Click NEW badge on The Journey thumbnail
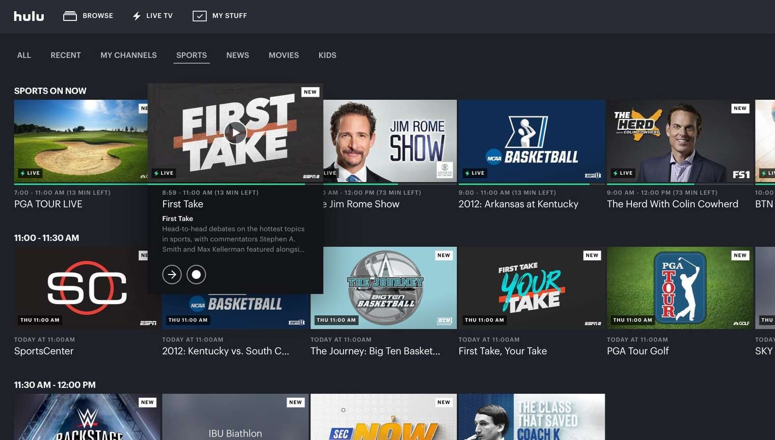Image resolution: width=775 pixels, height=440 pixels. [x=444, y=255]
